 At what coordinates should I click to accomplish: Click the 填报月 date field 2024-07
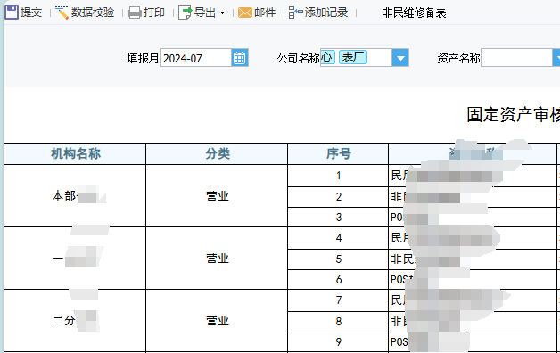(x=195, y=58)
